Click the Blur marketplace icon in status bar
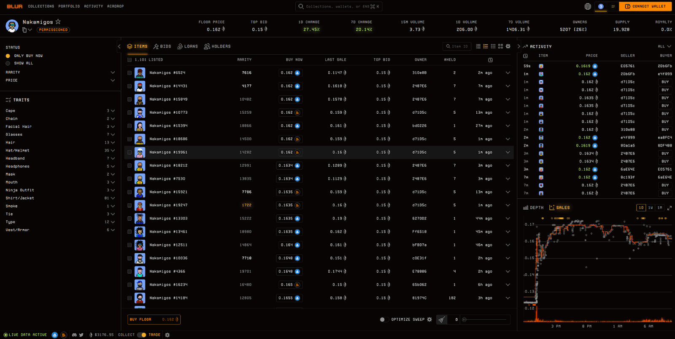This screenshot has width=675, height=339. pyautogui.click(x=64, y=335)
